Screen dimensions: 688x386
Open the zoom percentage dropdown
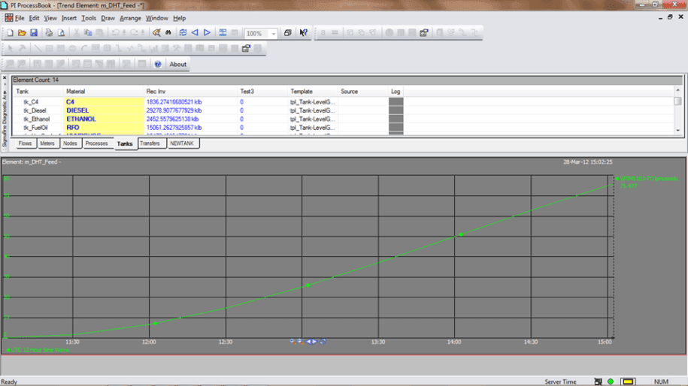pos(274,33)
